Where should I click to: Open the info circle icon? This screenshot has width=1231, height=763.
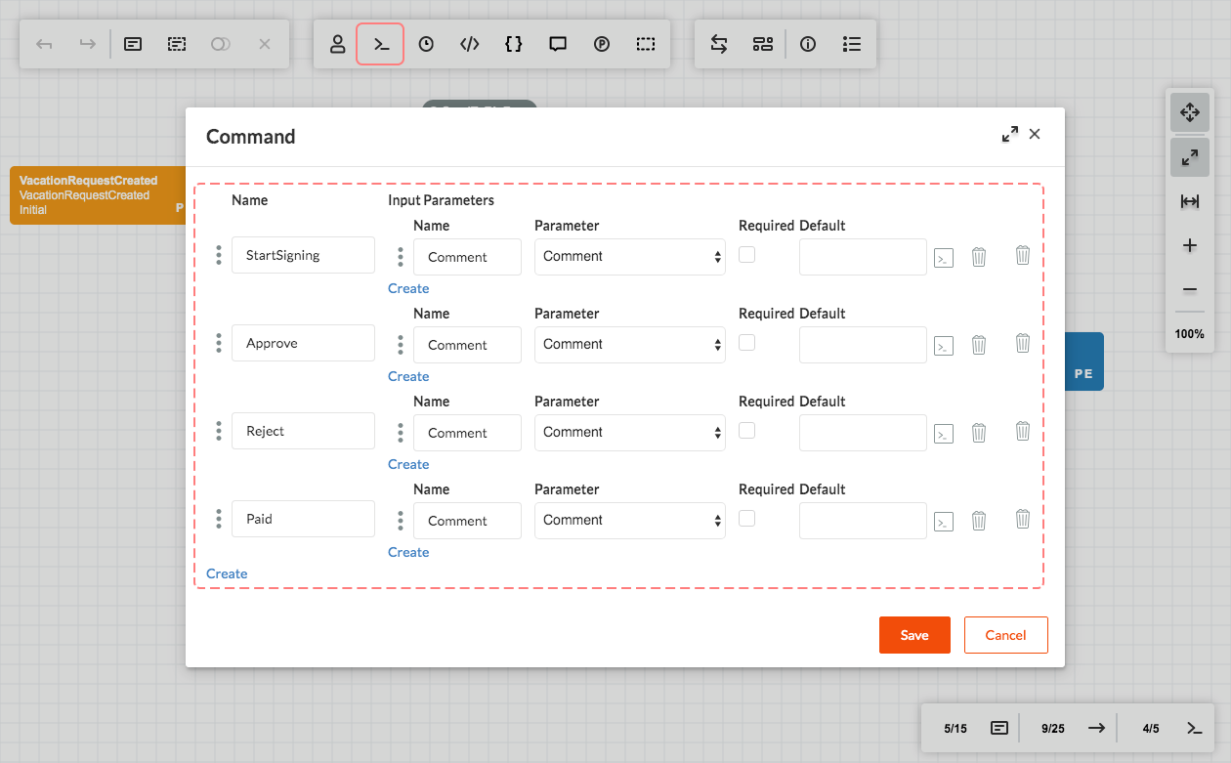pyautogui.click(x=808, y=44)
